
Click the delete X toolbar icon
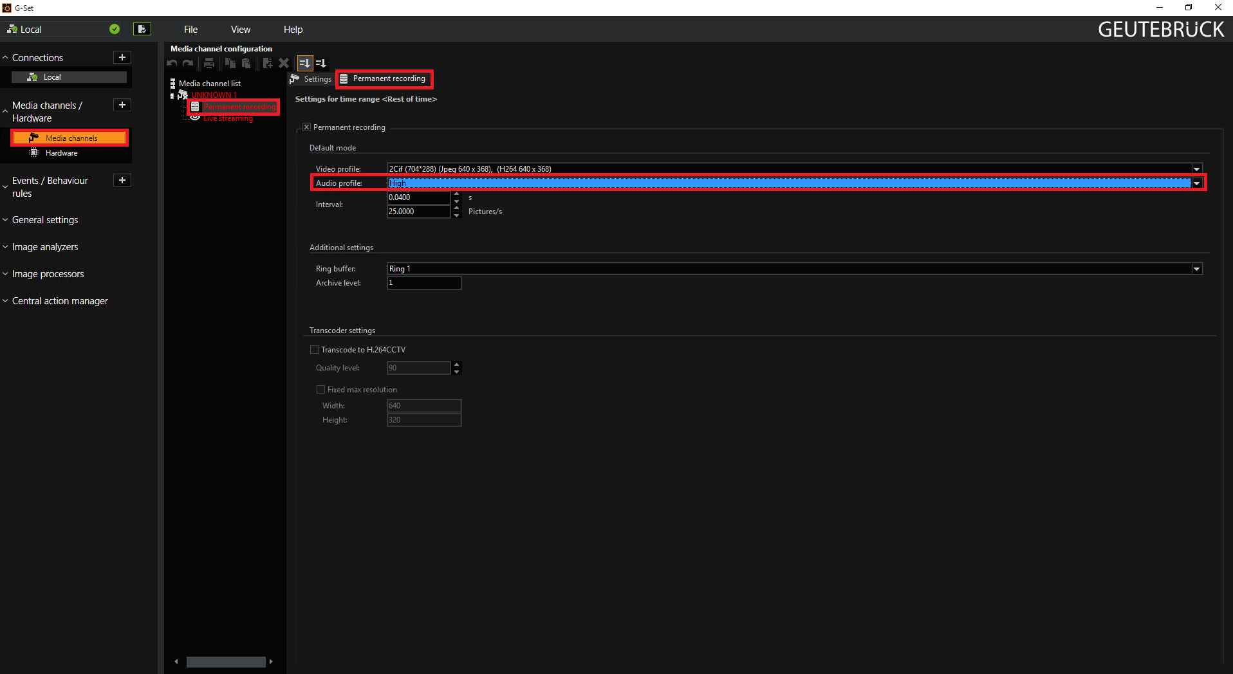pyautogui.click(x=284, y=63)
